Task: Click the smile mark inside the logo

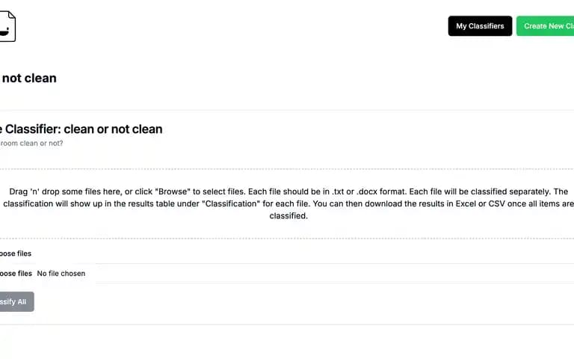Action: [4, 32]
